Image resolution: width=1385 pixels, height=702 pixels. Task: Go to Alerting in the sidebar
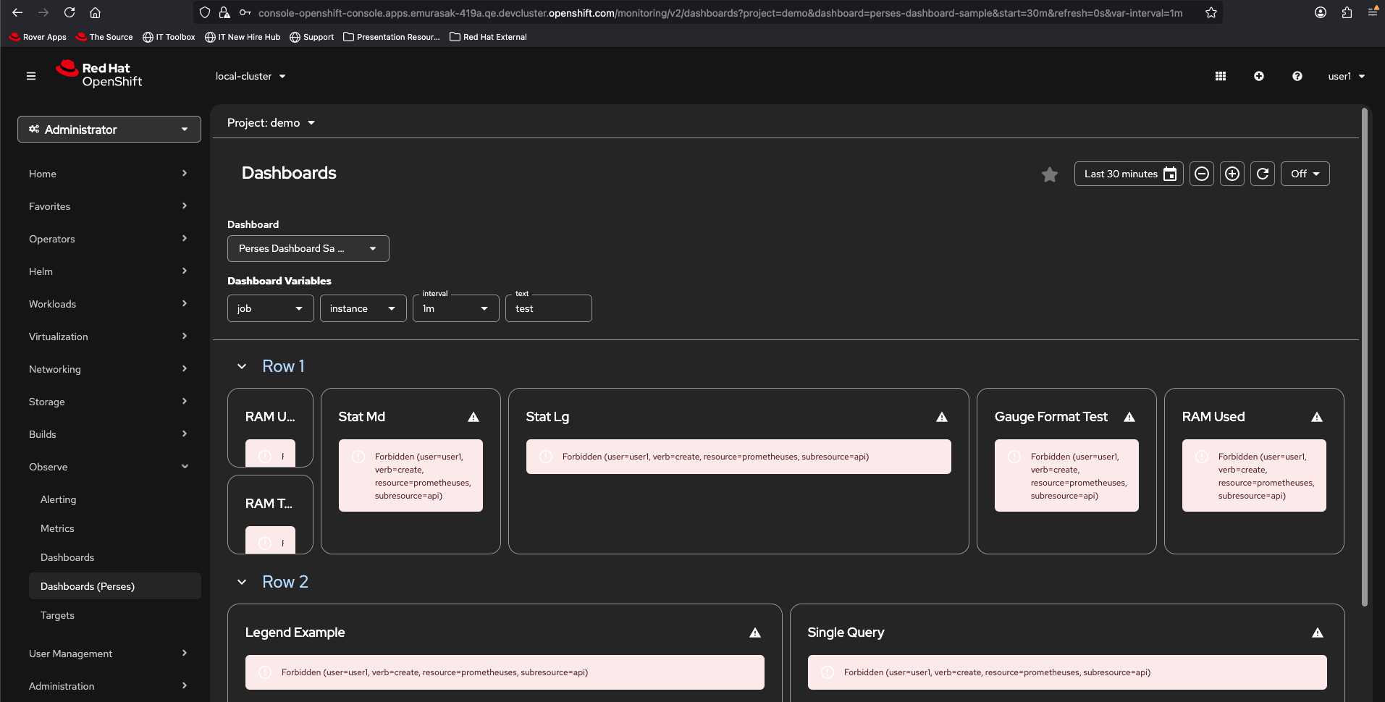pyautogui.click(x=58, y=499)
